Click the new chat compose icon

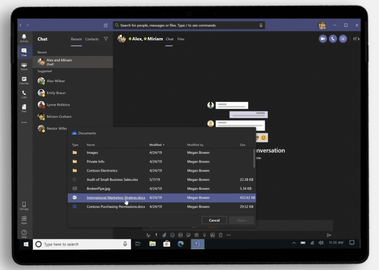106,26
